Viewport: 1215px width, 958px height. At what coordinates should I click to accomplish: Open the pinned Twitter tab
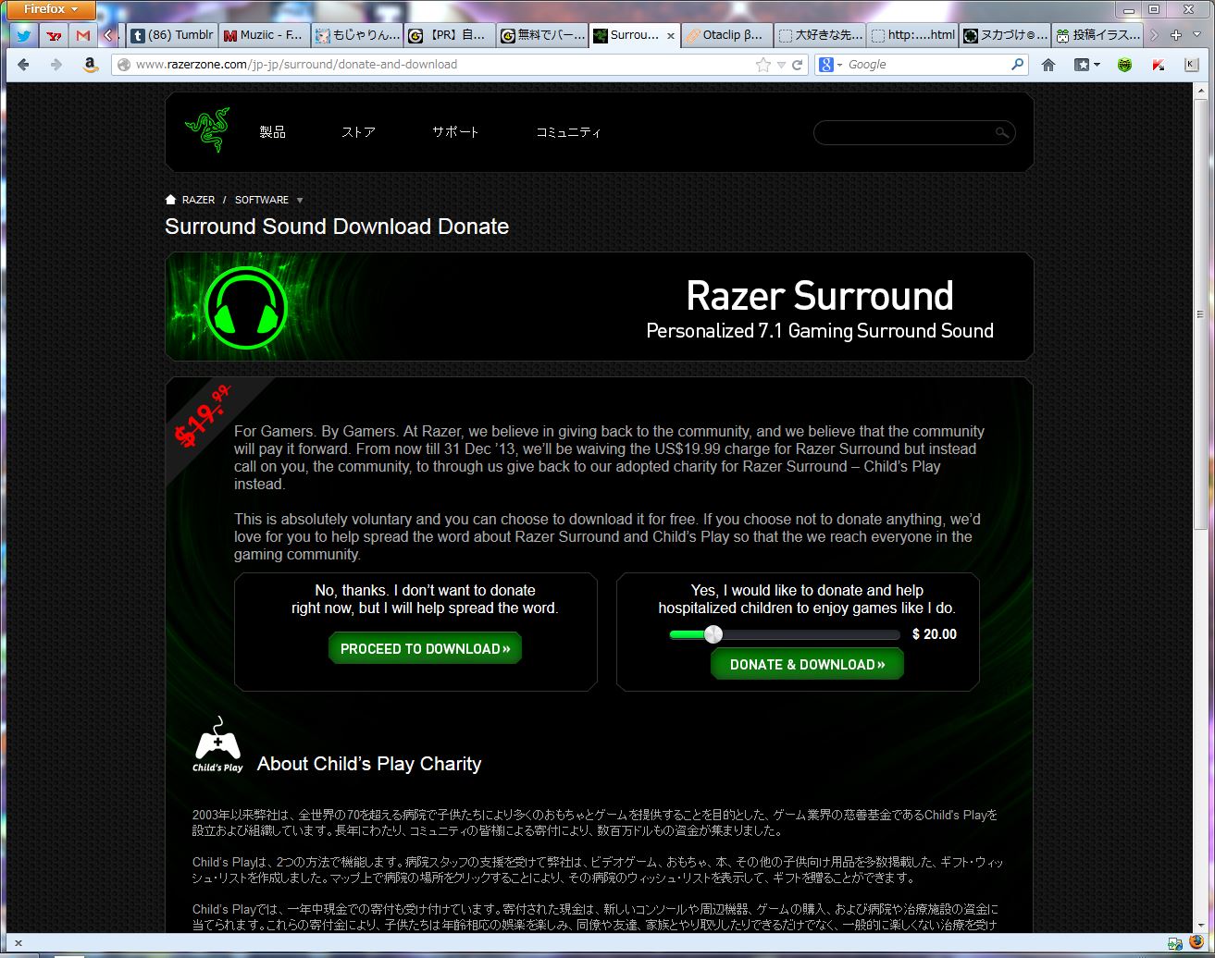click(x=24, y=36)
